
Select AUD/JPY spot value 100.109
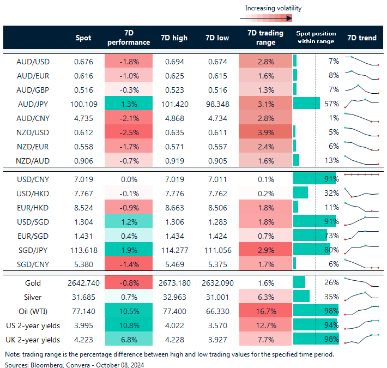point(84,104)
